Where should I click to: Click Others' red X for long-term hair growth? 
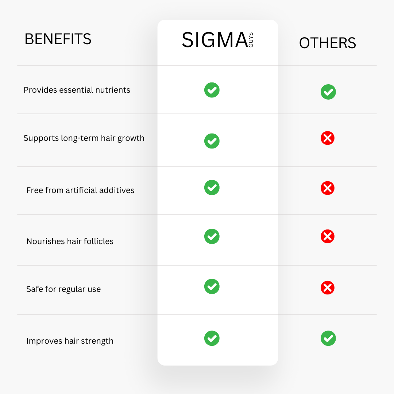327,138
